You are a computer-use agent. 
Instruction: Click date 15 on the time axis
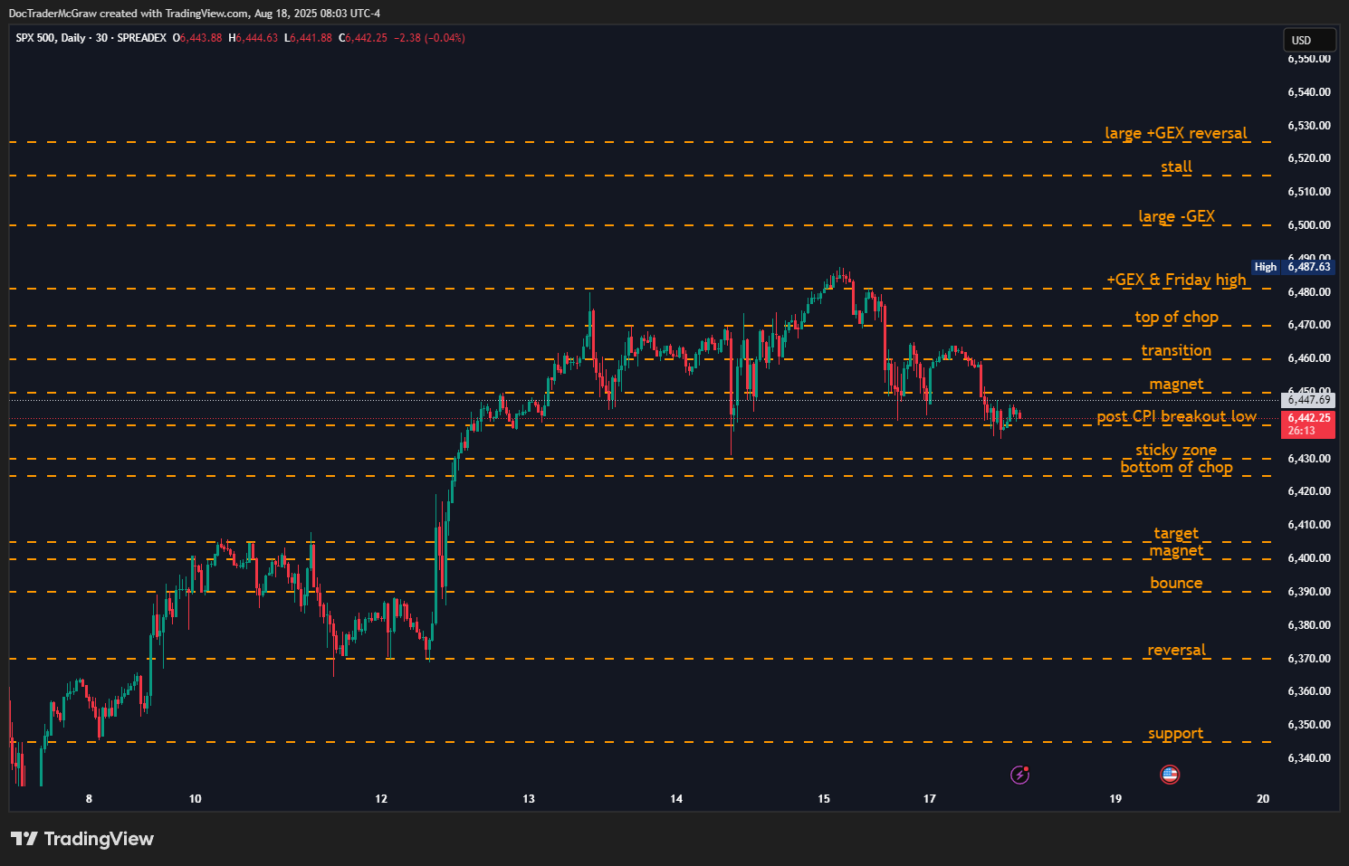click(824, 799)
